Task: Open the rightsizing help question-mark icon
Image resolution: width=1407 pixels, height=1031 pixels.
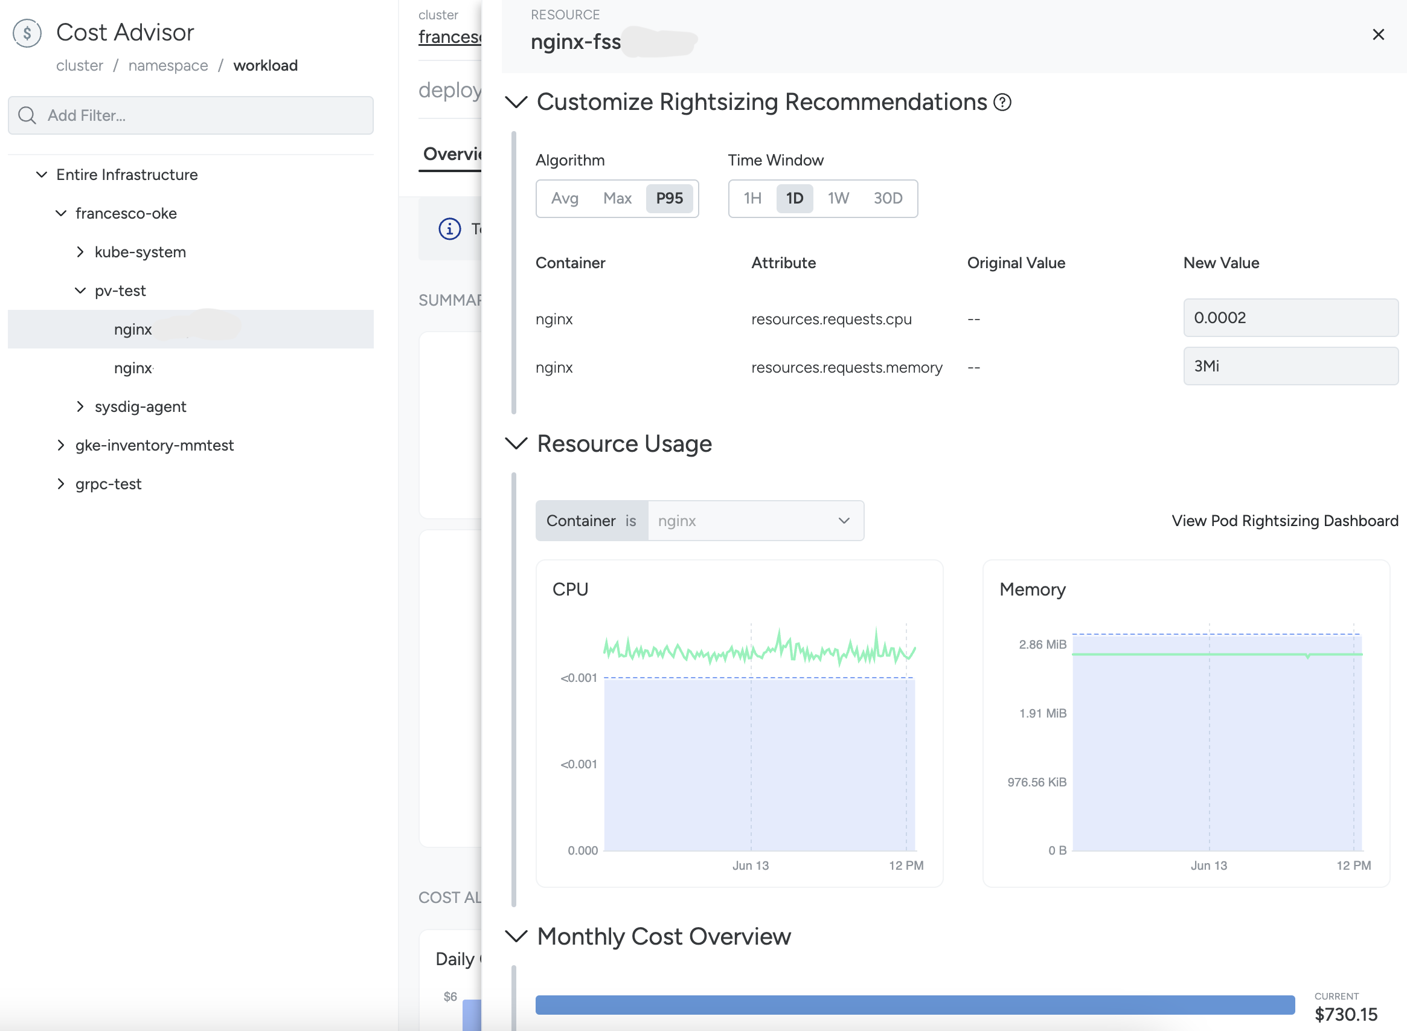Action: click(1002, 102)
